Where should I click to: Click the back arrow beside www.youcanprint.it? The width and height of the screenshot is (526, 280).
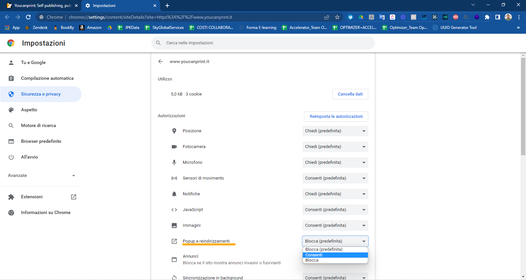click(160, 61)
